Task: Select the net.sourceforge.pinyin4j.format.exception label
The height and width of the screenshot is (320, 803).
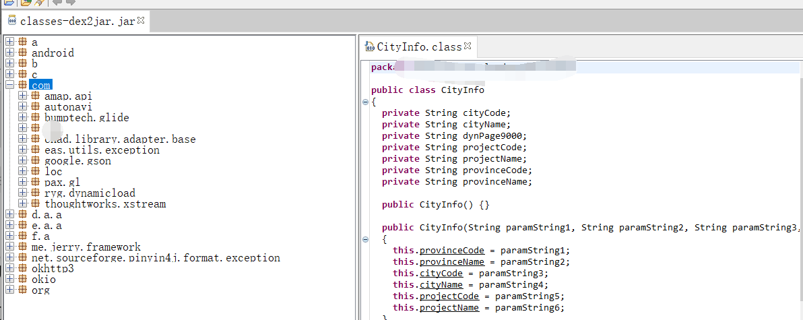Action: (156, 257)
